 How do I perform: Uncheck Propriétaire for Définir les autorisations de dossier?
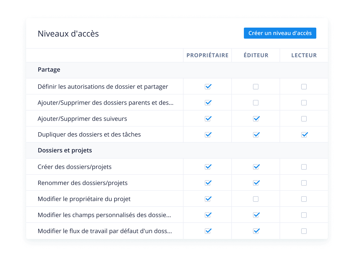coord(208,87)
